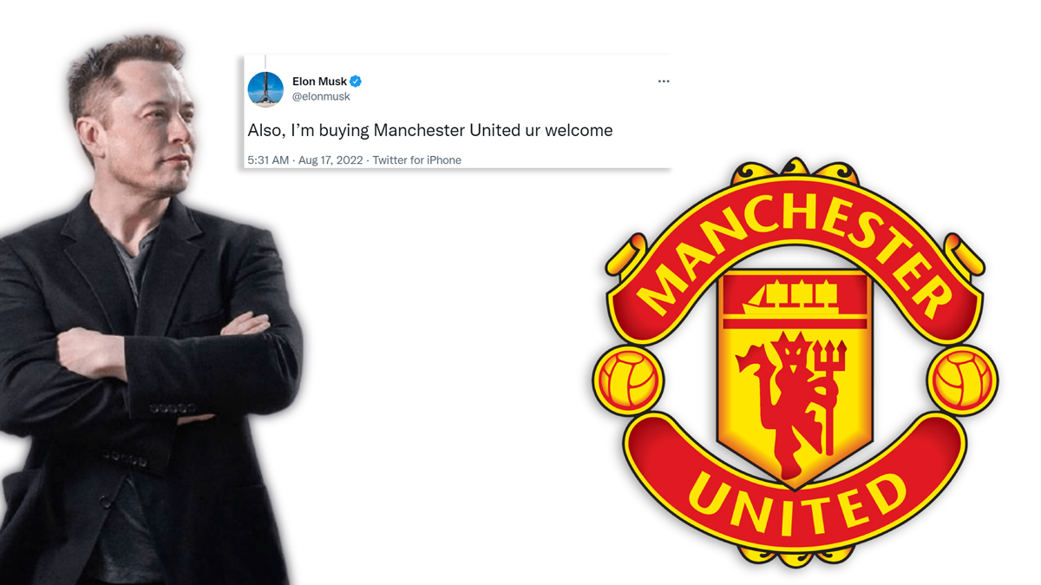Click the ship emblem on the crest
Image resolution: width=1041 pixels, height=585 pixels.
click(x=794, y=296)
